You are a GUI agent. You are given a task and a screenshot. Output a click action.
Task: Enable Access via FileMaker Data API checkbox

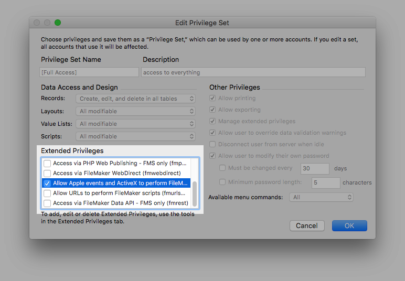pos(47,203)
